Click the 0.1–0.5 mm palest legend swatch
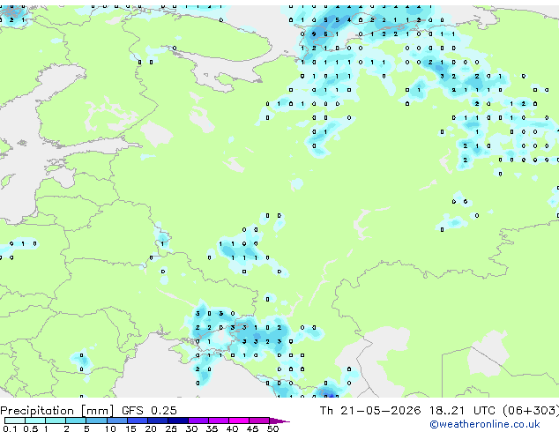Screen dimensions: 559x432 coord(15,421)
